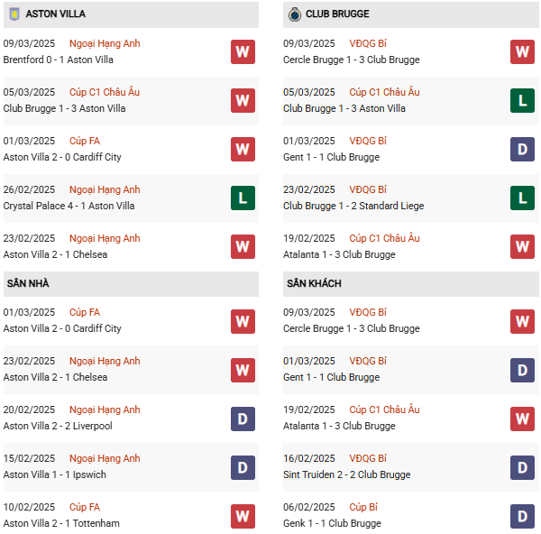Click W result badge for Brentford match
Image resolution: width=541 pixels, height=534 pixels.
click(243, 51)
